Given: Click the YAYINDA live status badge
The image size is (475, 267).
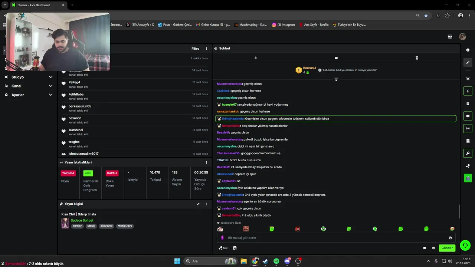Looking at the screenshot, I should point(68,173).
